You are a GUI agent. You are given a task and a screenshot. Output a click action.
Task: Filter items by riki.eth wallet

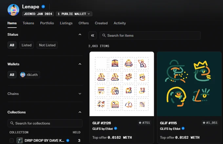click(x=30, y=75)
